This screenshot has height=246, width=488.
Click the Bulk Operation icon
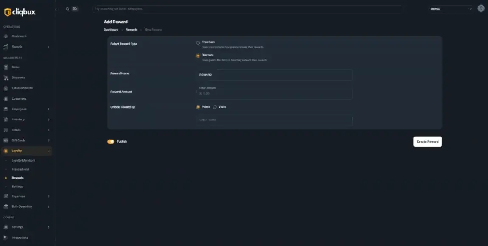[6, 207]
